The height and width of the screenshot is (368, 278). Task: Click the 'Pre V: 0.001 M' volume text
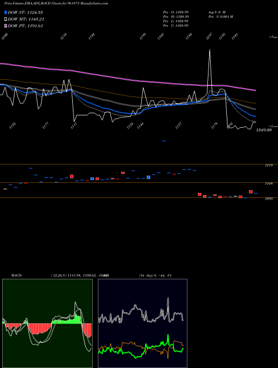pyautogui.click(x=220, y=17)
